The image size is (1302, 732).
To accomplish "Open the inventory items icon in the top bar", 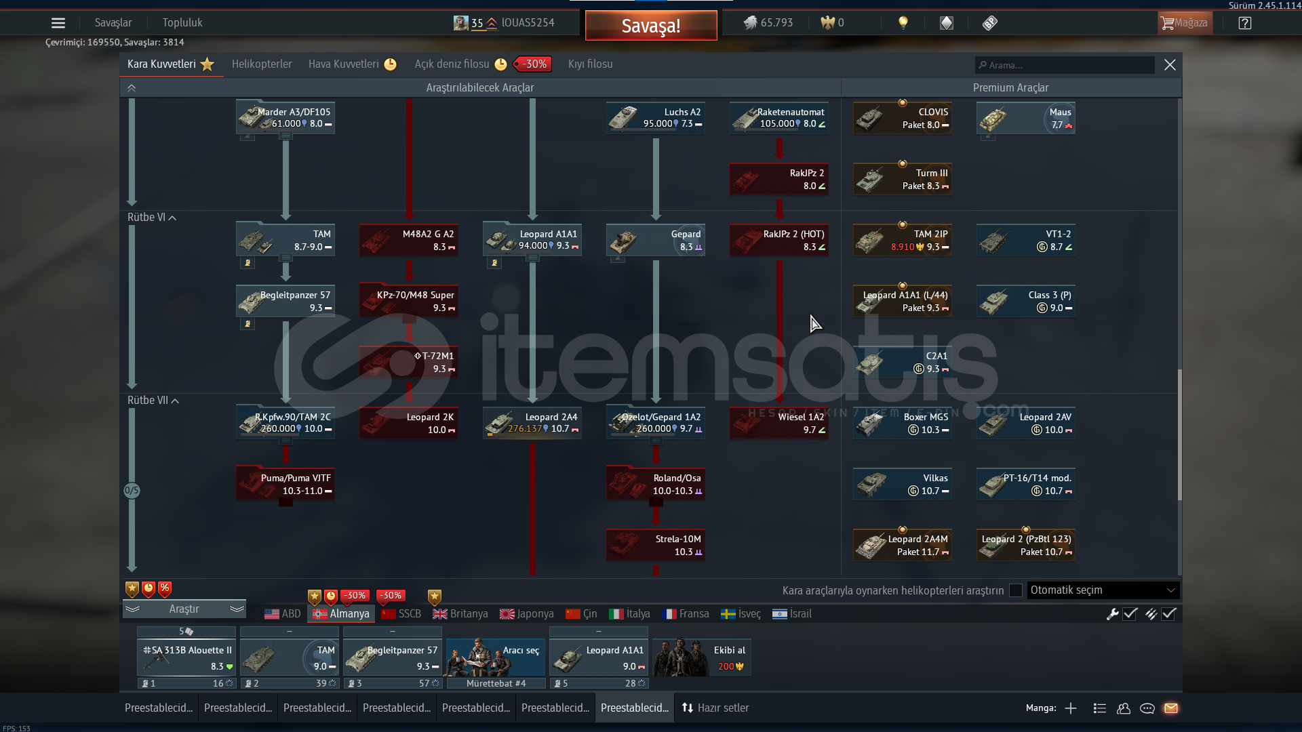I will [946, 23].
